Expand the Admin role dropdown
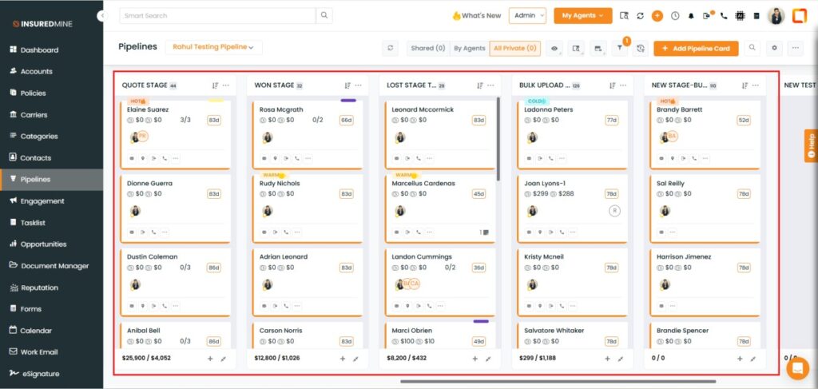Viewport: 818px width, 389px height. (527, 15)
